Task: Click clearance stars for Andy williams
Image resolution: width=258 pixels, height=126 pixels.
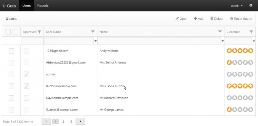Action: pyautogui.click(x=240, y=51)
